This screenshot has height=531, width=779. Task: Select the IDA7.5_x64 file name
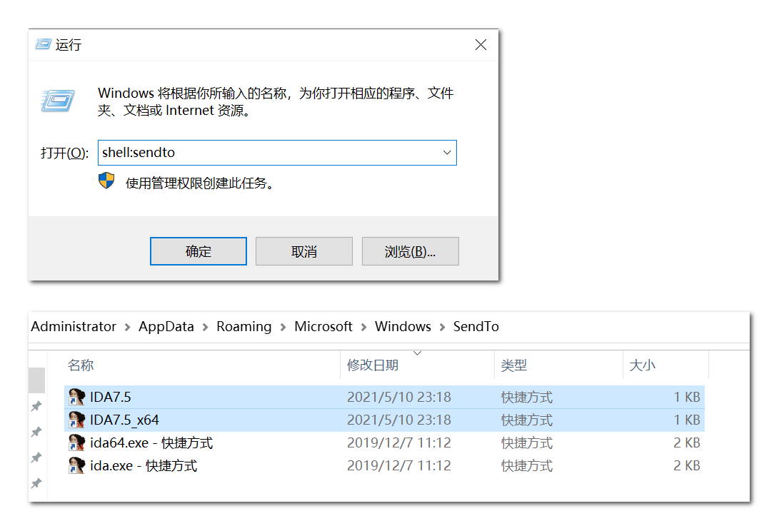tap(124, 420)
